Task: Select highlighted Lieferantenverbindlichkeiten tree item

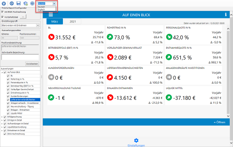Action: tap(25, 100)
